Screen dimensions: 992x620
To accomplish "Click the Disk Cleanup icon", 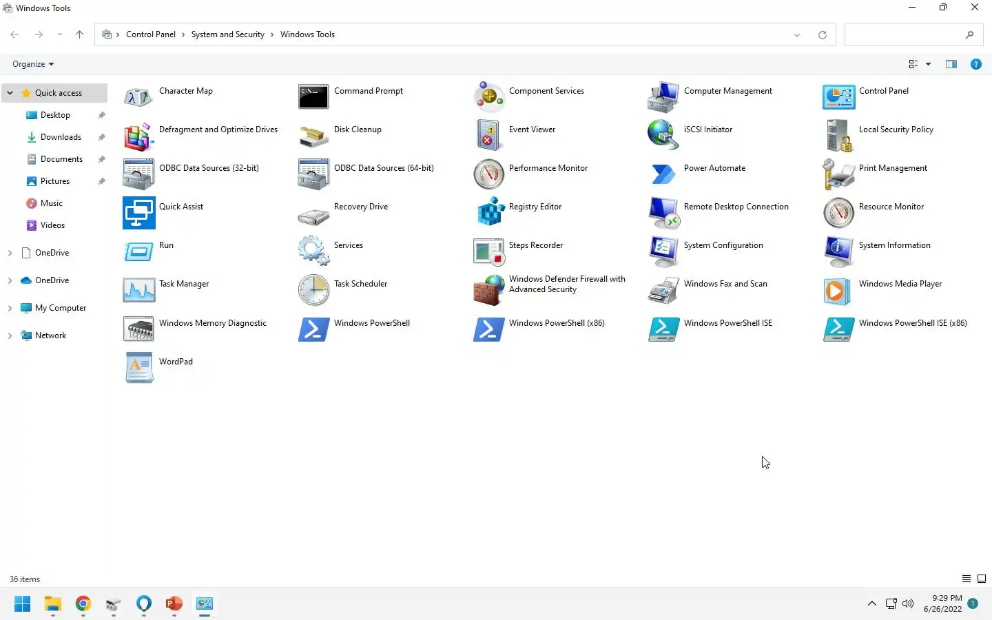I will click(x=313, y=136).
